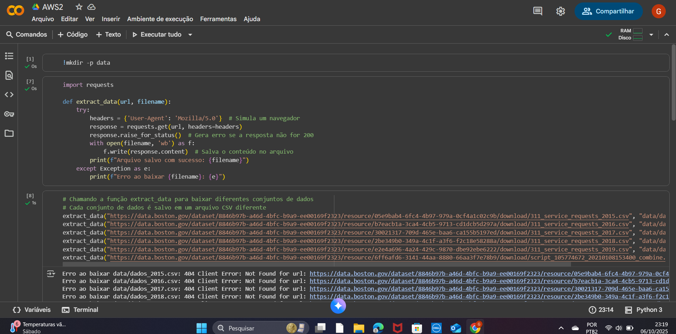The width and height of the screenshot is (676, 334).
Task: Show hidden system tray icons chevron
Action: 561,328
